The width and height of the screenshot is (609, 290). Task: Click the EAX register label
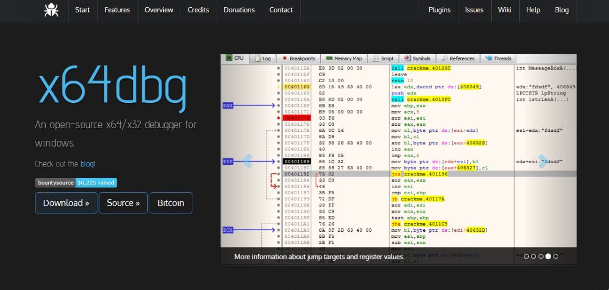pyautogui.click(x=228, y=105)
